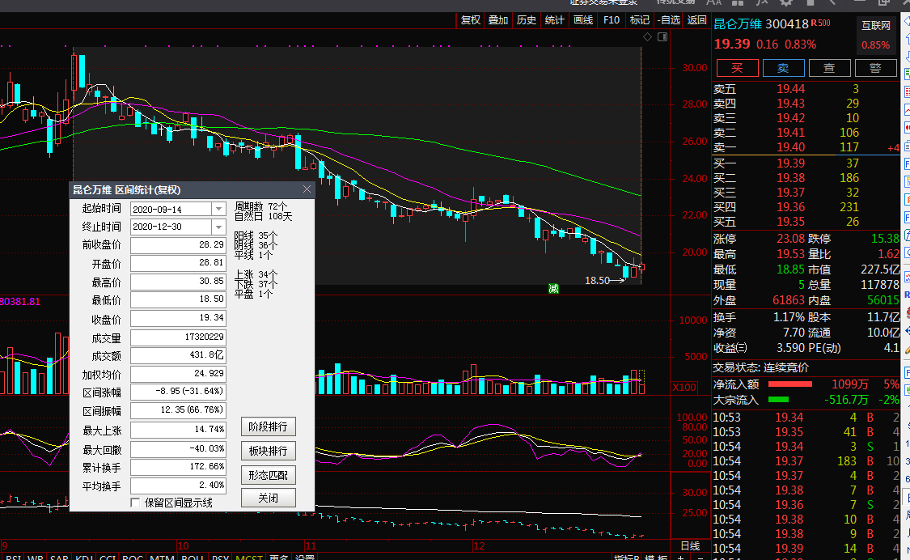Click the 跌停 price 15.38
The height and width of the screenshot is (560, 910).
(885, 239)
